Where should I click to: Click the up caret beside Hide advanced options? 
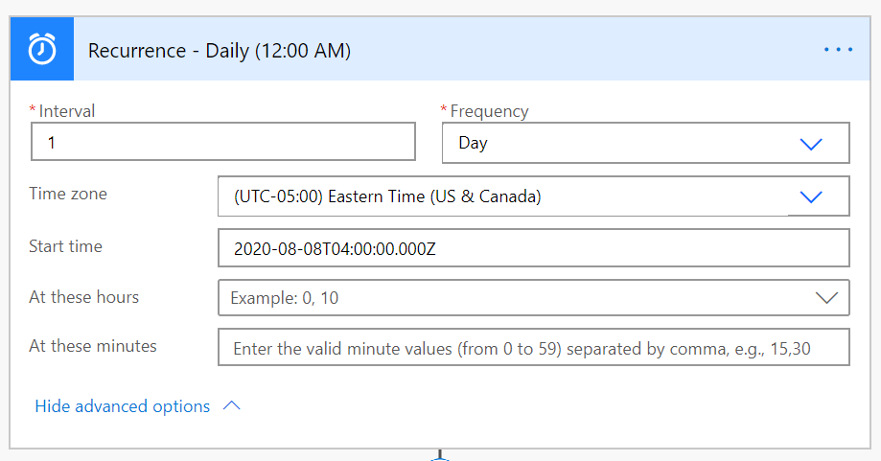(231, 406)
